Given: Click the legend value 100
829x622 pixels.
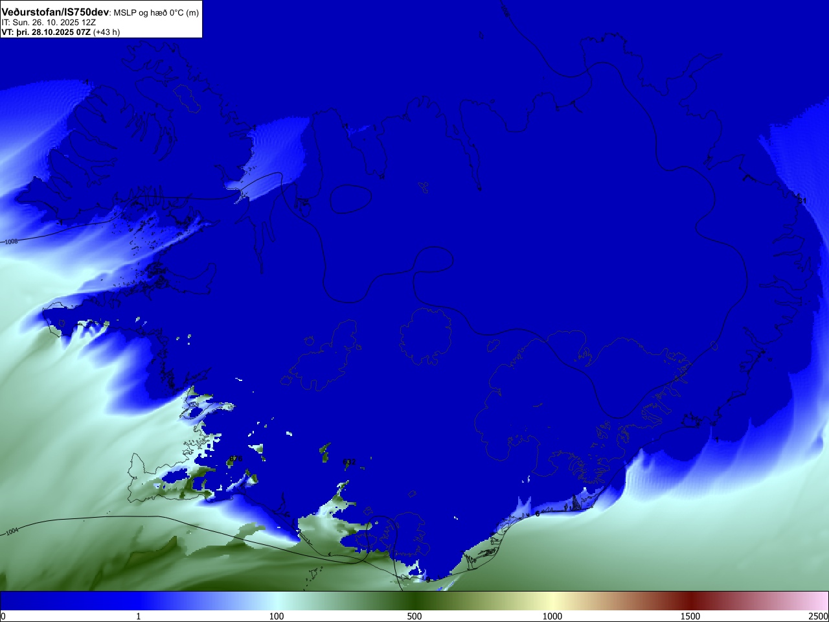Looking at the screenshot, I should coord(277,616).
